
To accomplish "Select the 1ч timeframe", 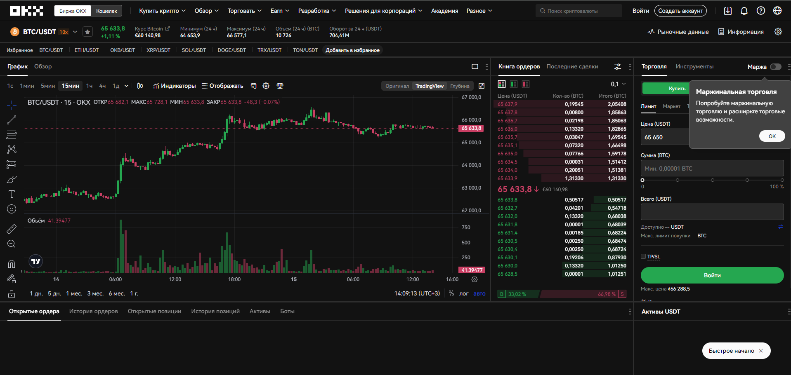I will 90,86.
